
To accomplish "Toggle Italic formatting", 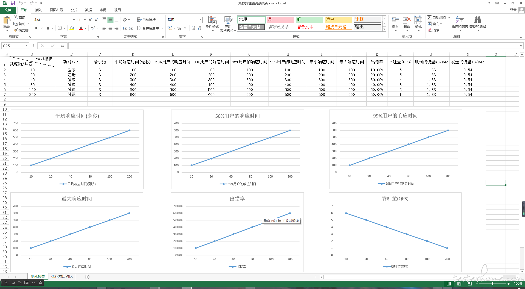I will [x=42, y=28].
